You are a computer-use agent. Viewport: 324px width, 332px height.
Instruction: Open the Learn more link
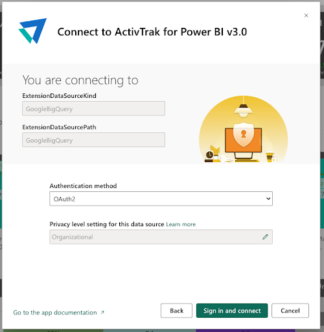(x=181, y=224)
